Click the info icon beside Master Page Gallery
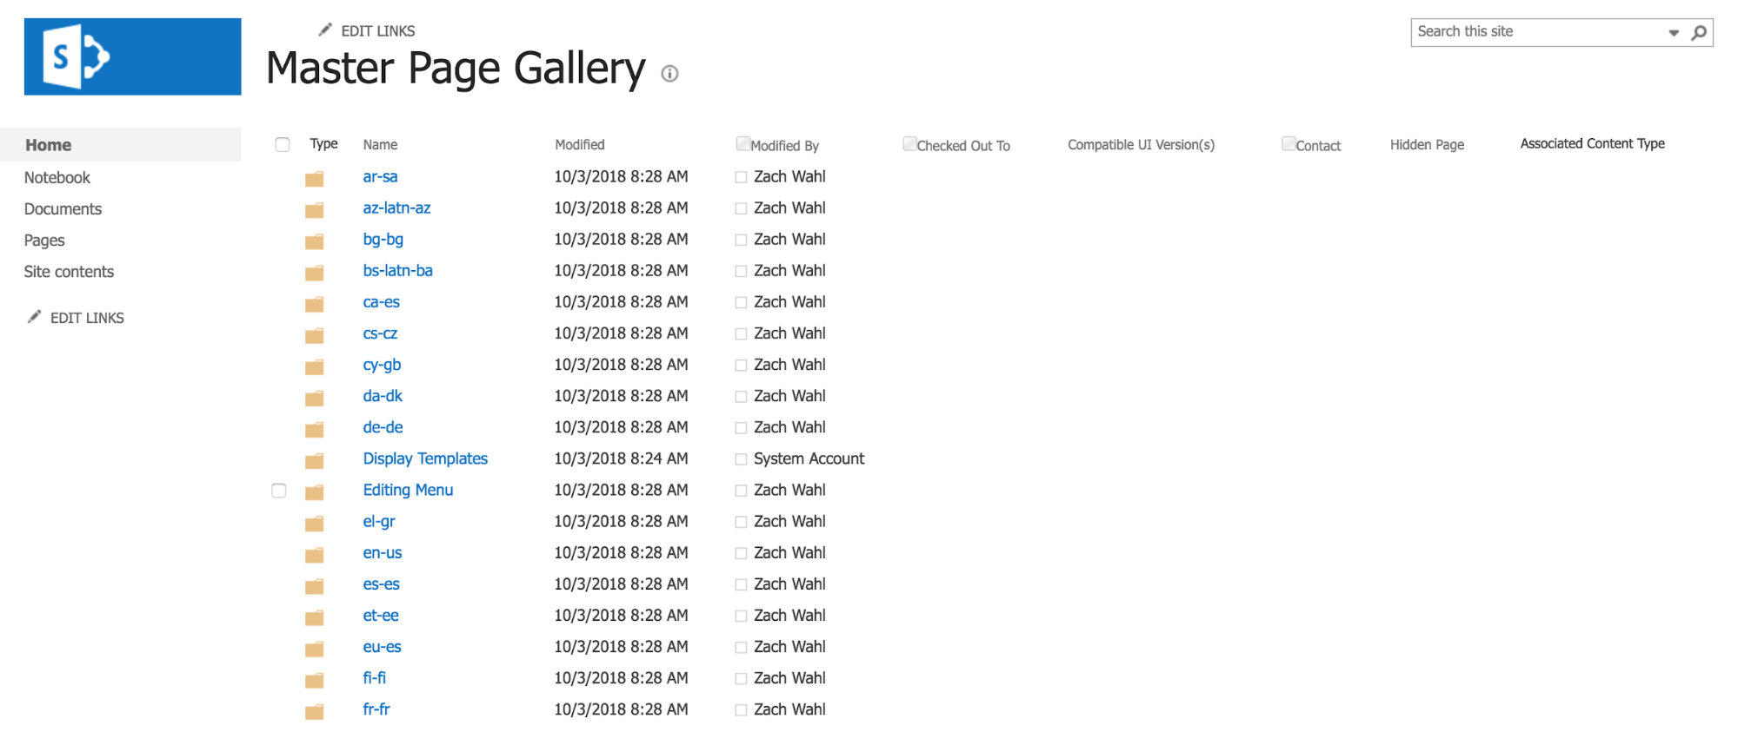 (x=669, y=74)
